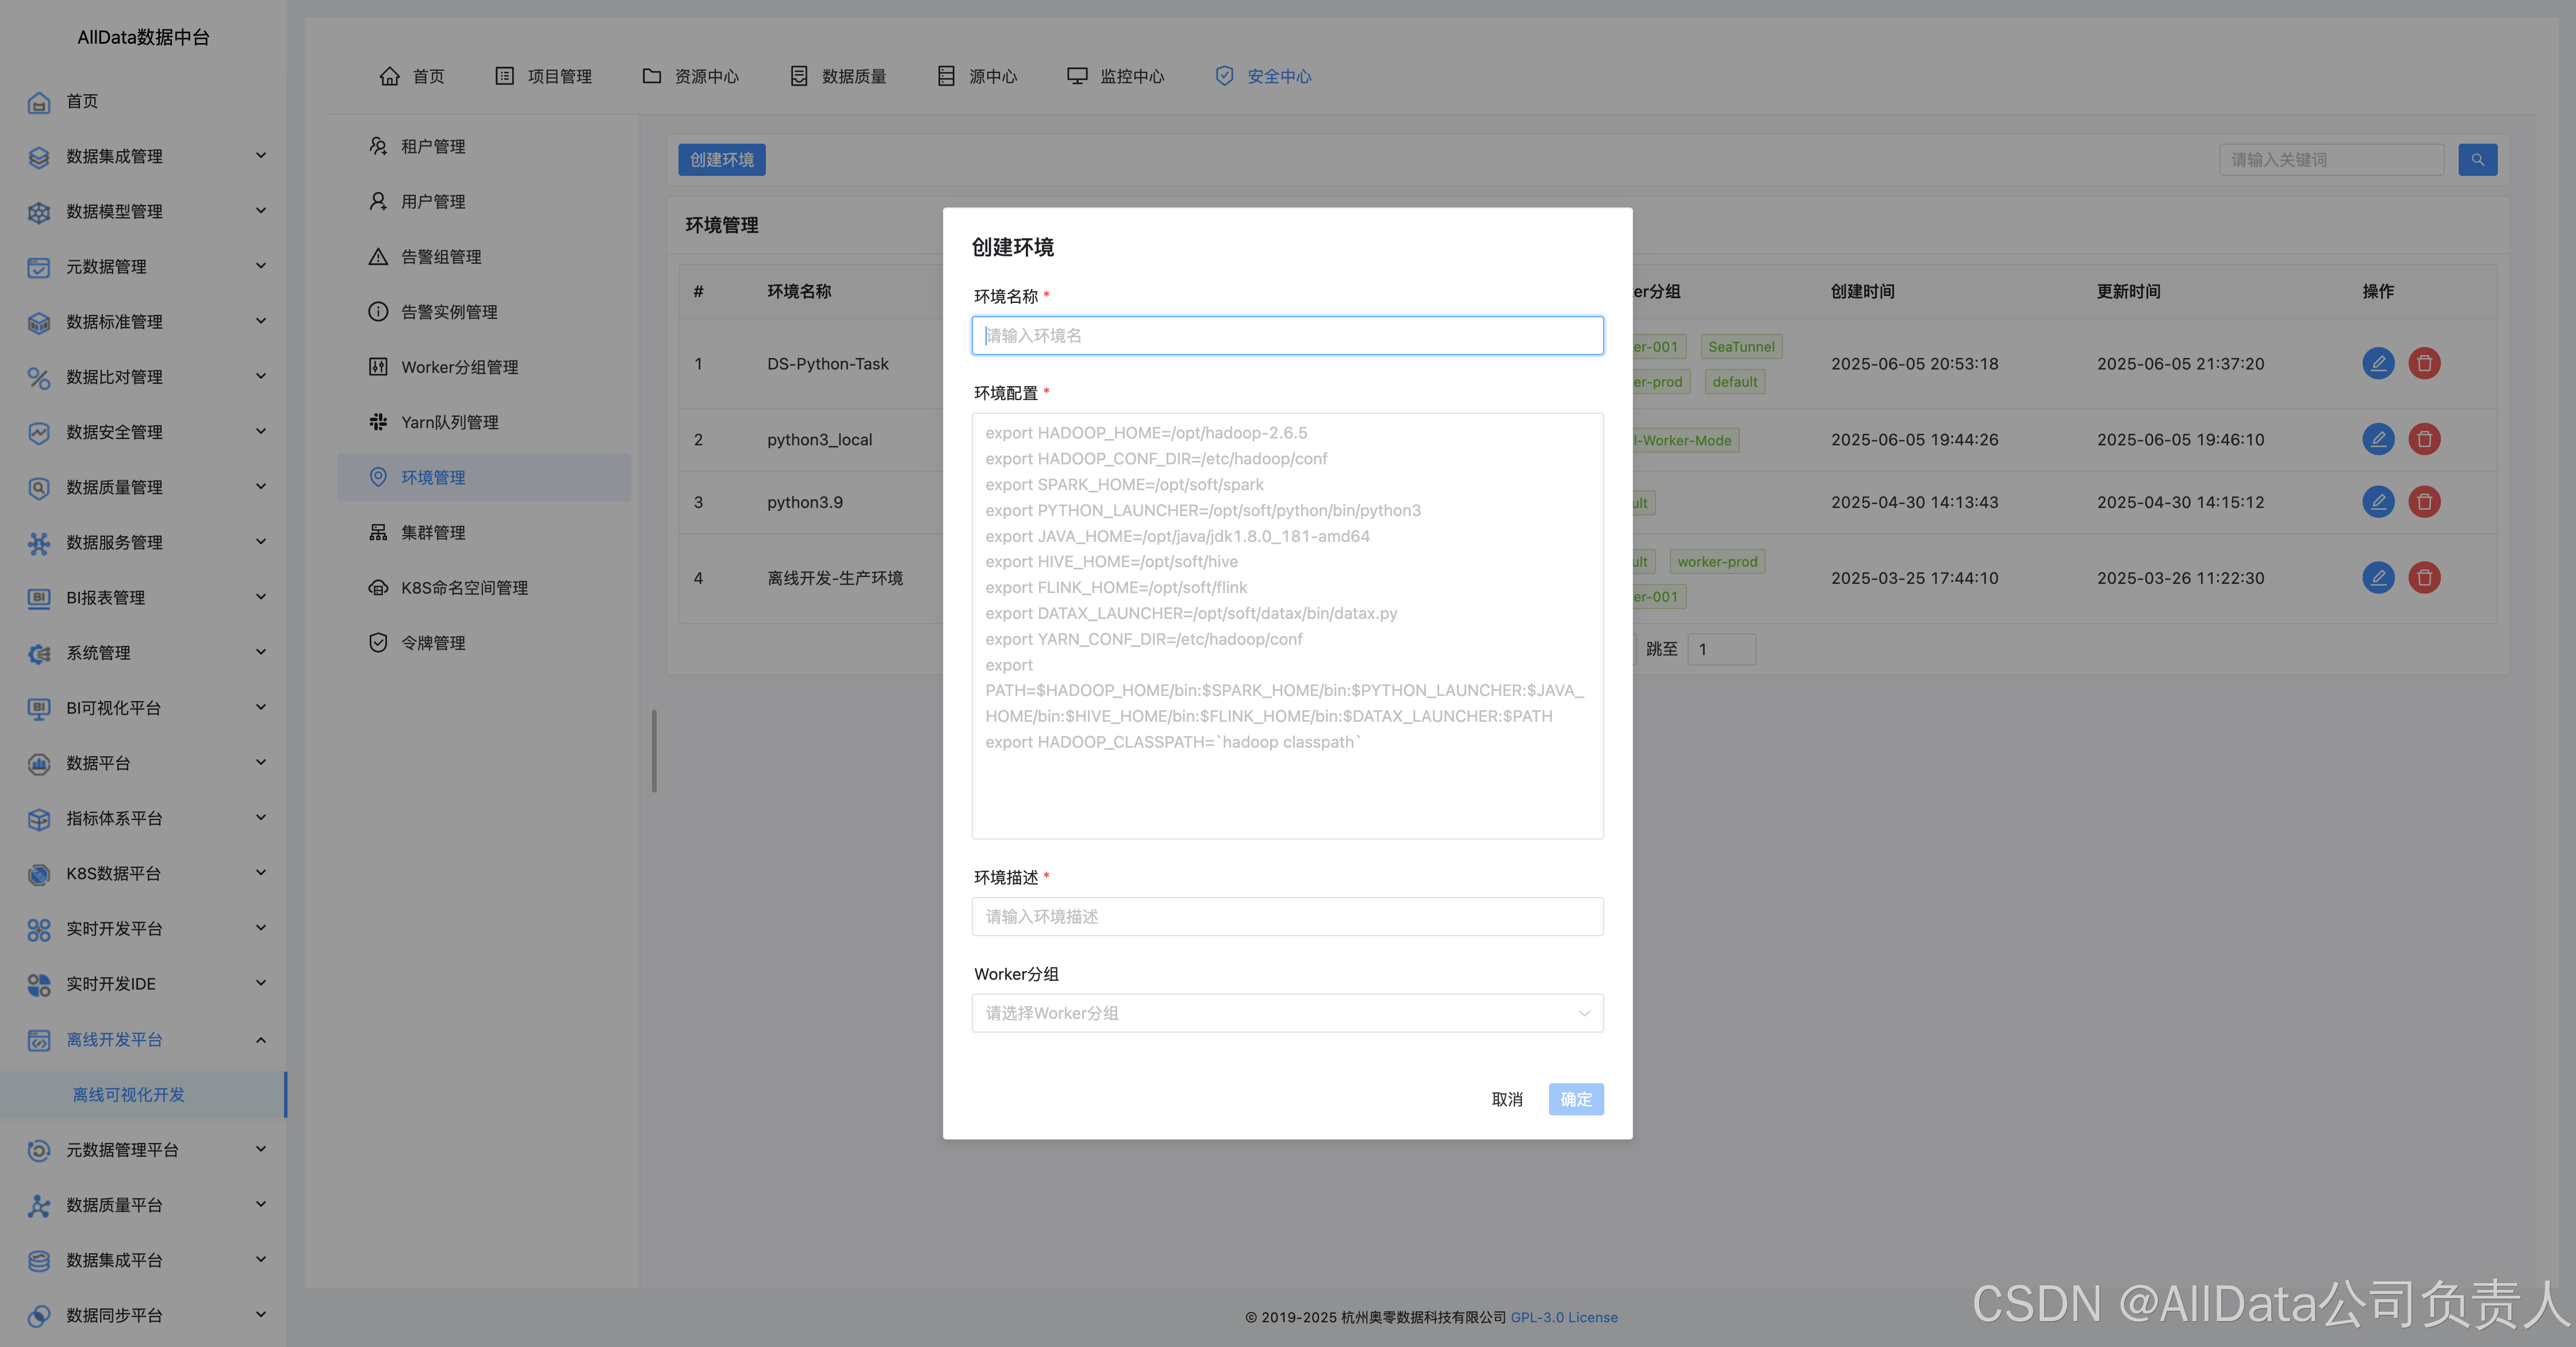Viewport: 2576px width, 1347px height.
Task: Click the 创建环境 blue button
Action: pos(721,160)
